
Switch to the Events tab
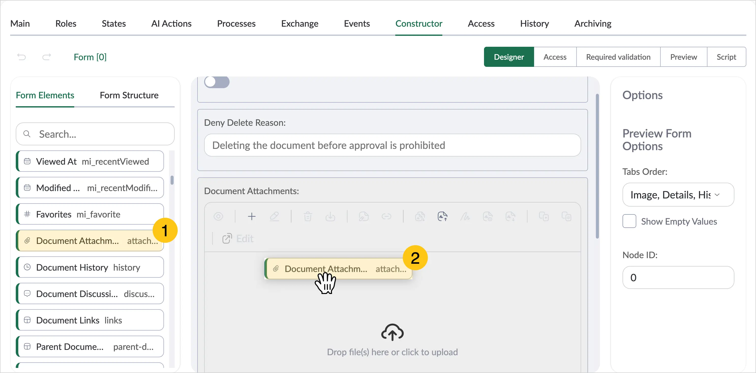click(357, 23)
